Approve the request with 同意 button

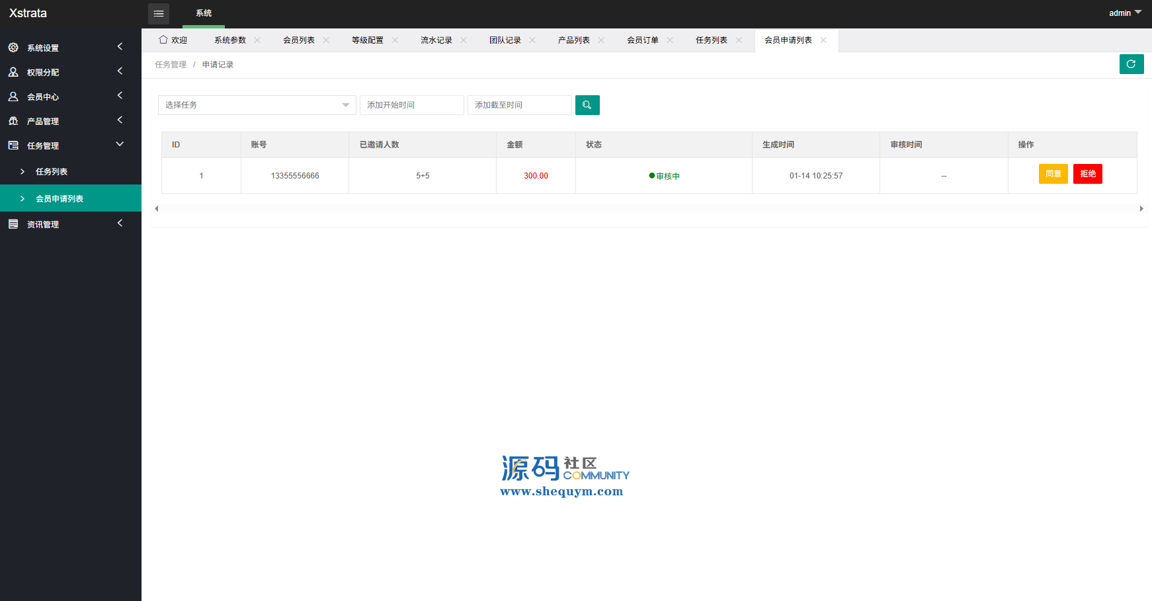1053,174
